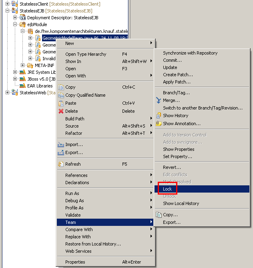This screenshot has height=268, width=253.
Task: Click the Show Annotation icon
Action: pos(159,124)
